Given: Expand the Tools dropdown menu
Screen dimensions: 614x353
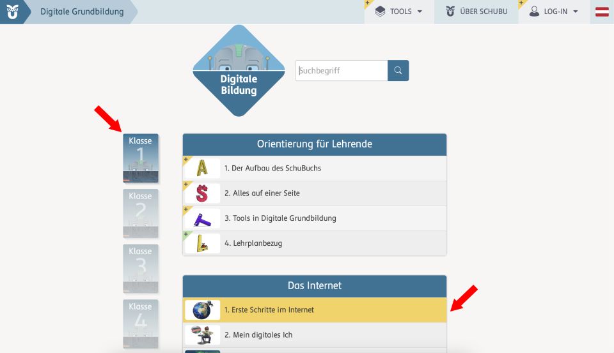Looking at the screenshot, I should 400,11.
